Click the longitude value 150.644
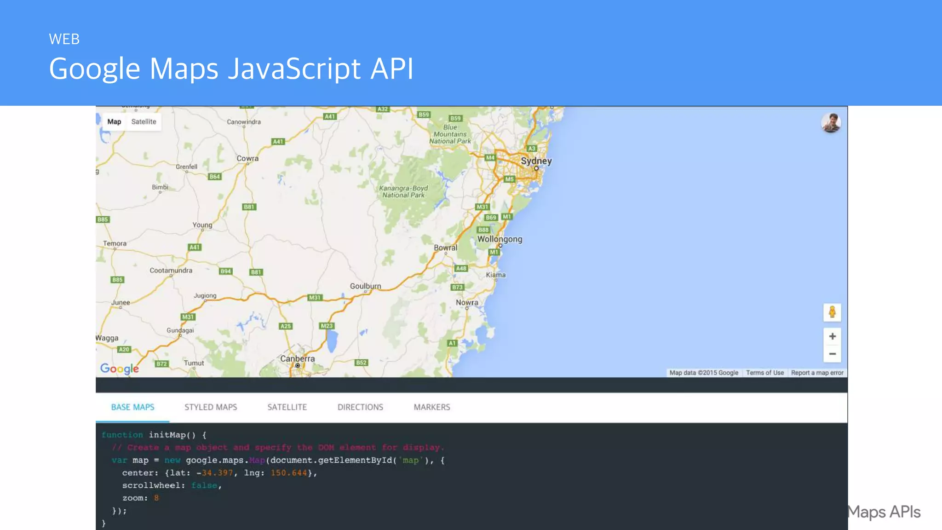This screenshot has height=530, width=942. point(288,473)
